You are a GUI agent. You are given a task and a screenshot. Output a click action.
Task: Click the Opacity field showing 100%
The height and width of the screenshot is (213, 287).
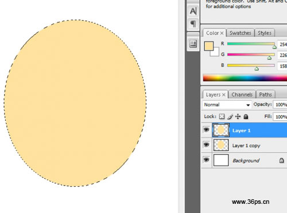pyautogui.click(x=280, y=105)
